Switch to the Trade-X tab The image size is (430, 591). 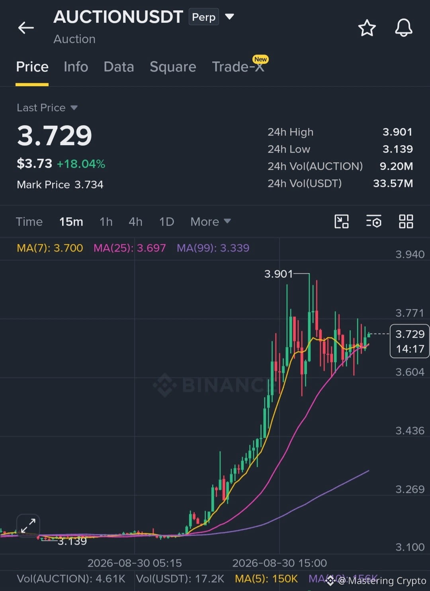pos(238,67)
